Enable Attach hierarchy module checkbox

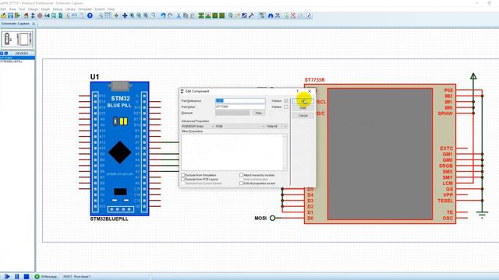(241, 175)
